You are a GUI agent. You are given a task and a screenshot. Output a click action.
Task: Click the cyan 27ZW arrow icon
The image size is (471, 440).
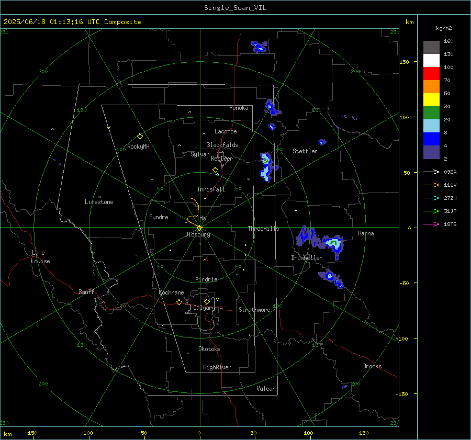coord(431,198)
